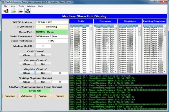Click the red right arrow toolbar icon

[21, 11]
